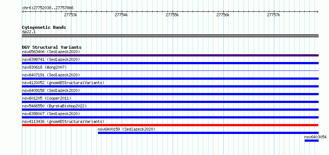329x155 pixels.
Task: Click the Cytogenetic Bands track title
Action: click(x=44, y=27)
